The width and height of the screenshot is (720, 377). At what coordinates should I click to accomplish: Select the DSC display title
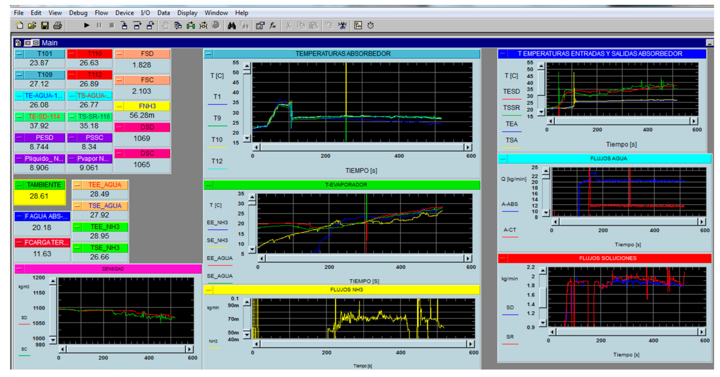(x=147, y=153)
